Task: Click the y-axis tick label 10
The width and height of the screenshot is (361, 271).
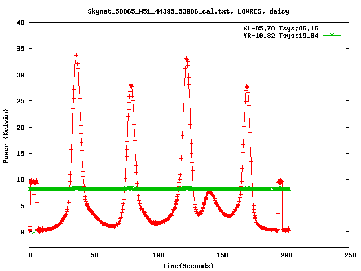Action: click(21, 180)
